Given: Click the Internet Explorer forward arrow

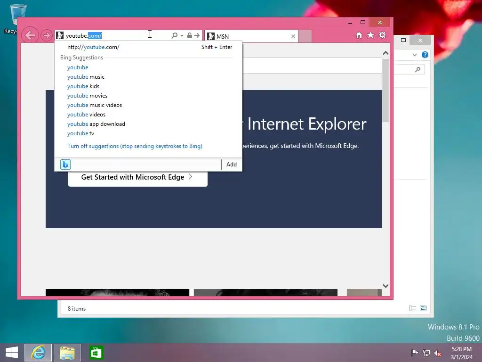Looking at the screenshot, I should pyautogui.click(x=47, y=35).
